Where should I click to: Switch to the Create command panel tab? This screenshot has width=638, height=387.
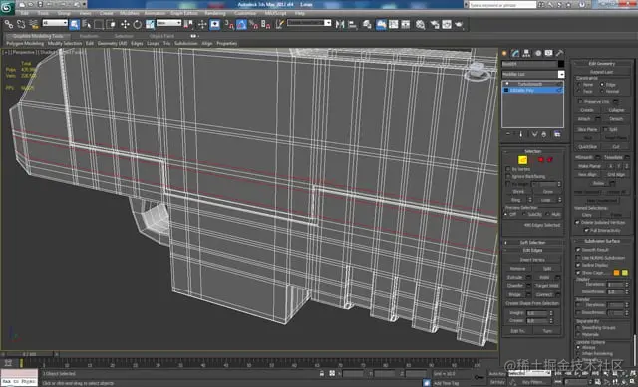click(x=505, y=53)
